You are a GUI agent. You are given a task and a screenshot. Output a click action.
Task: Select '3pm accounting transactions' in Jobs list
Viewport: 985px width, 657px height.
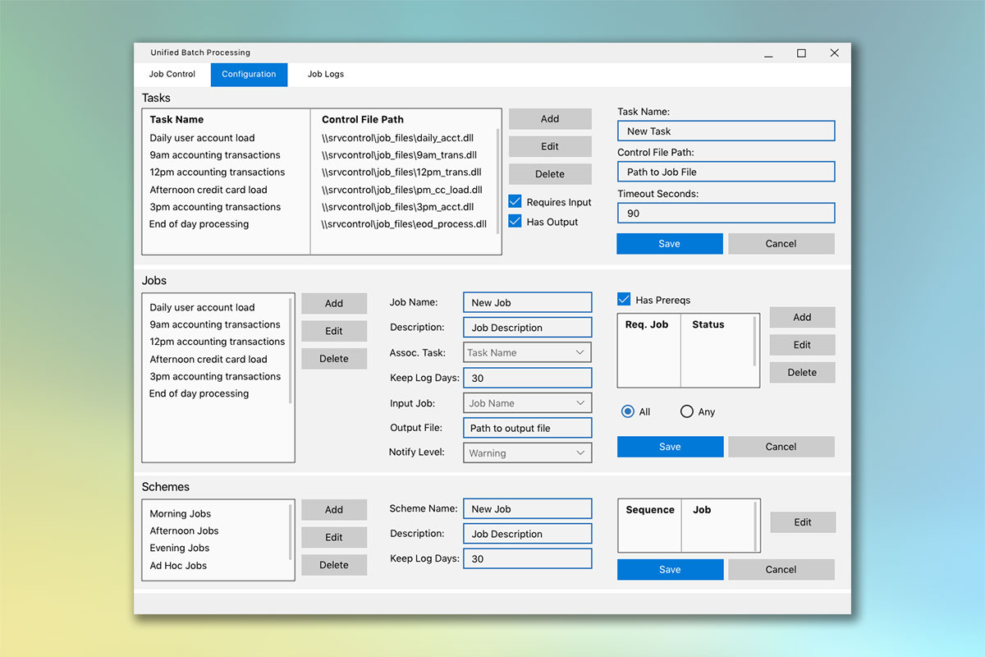click(x=215, y=376)
